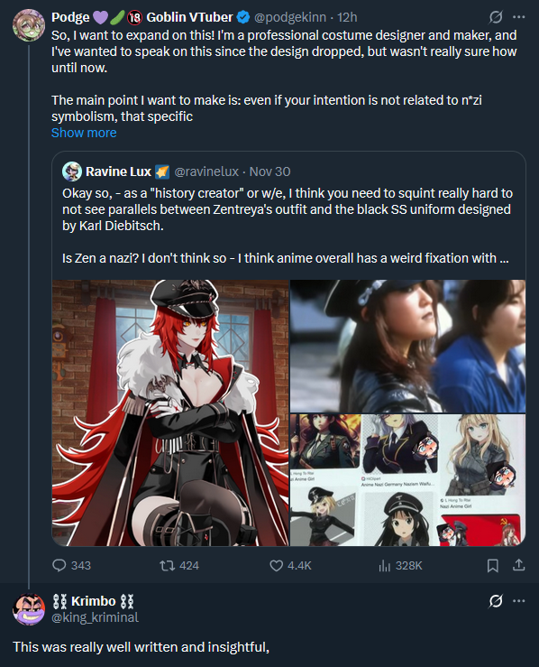539x667 pixels.
Task: Click the share upload icon on Podge's post
Action: click(x=518, y=565)
